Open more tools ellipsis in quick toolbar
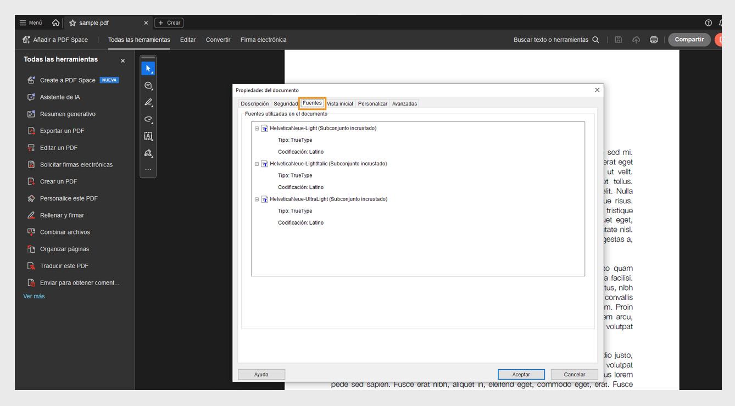This screenshot has width=735, height=406. pyautogui.click(x=148, y=170)
